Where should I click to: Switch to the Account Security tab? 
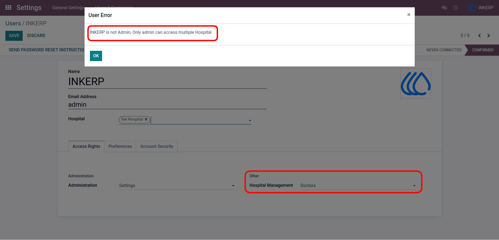[157, 146]
